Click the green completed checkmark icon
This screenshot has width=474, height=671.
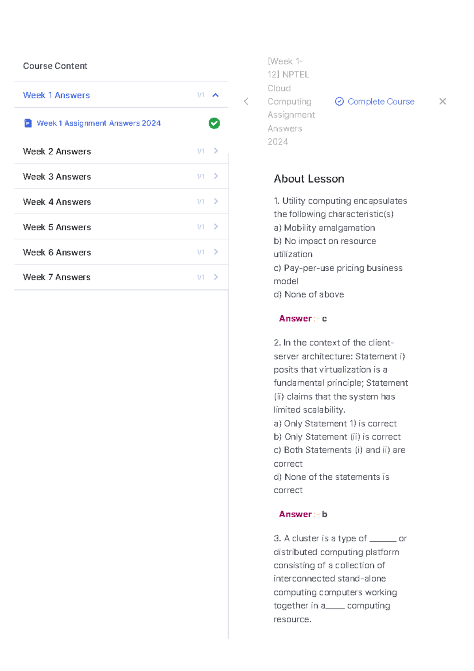[214, 123]
